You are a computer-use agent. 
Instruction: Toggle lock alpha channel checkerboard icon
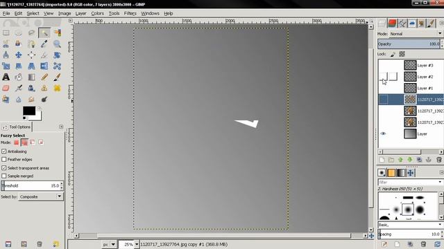[402, 54]
